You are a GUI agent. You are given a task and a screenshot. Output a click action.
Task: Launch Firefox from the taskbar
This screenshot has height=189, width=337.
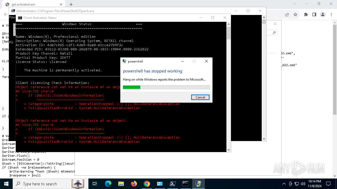(134, 184)
